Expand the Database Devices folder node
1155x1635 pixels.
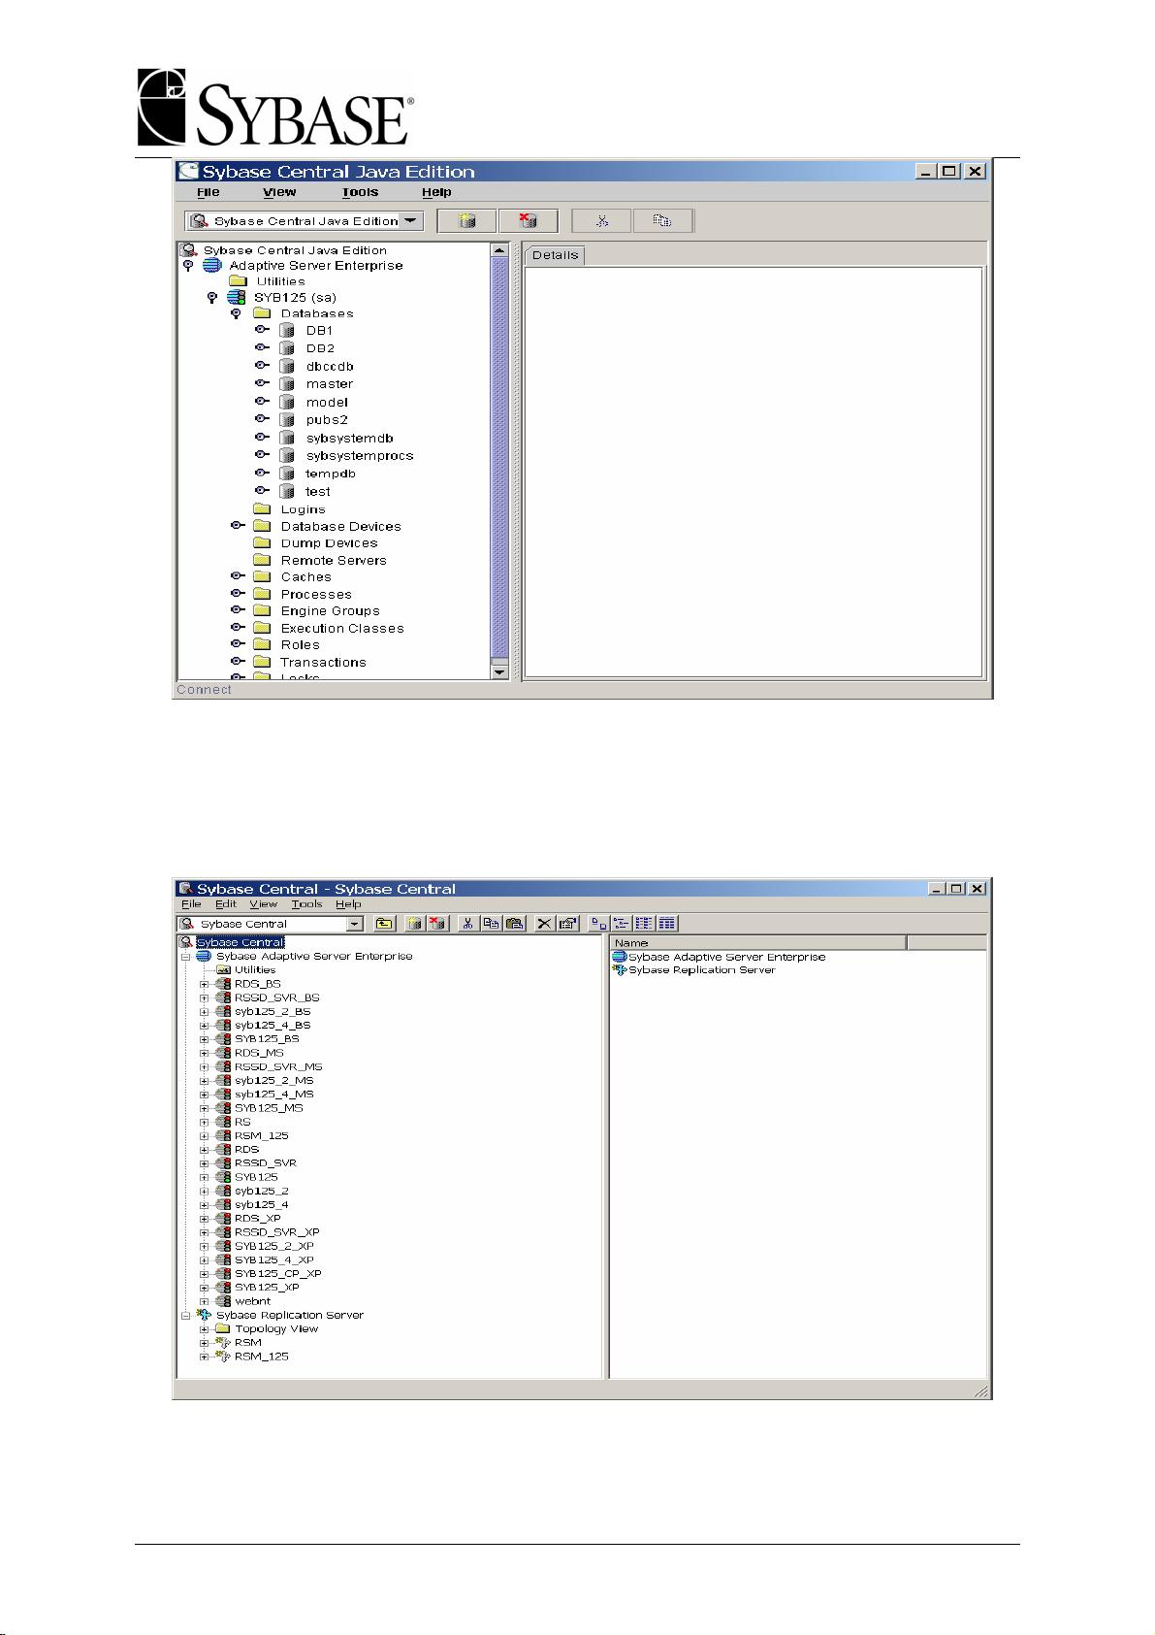(237, 526)
